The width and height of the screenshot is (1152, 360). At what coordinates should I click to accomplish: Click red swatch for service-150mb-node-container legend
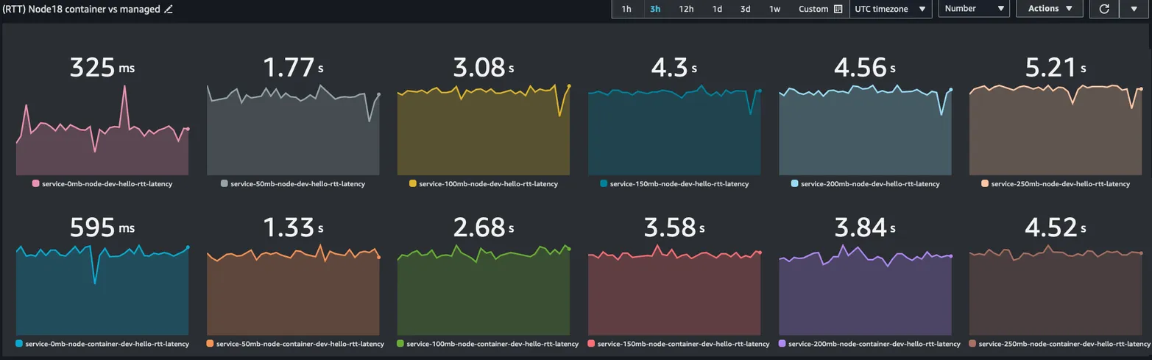592,344
